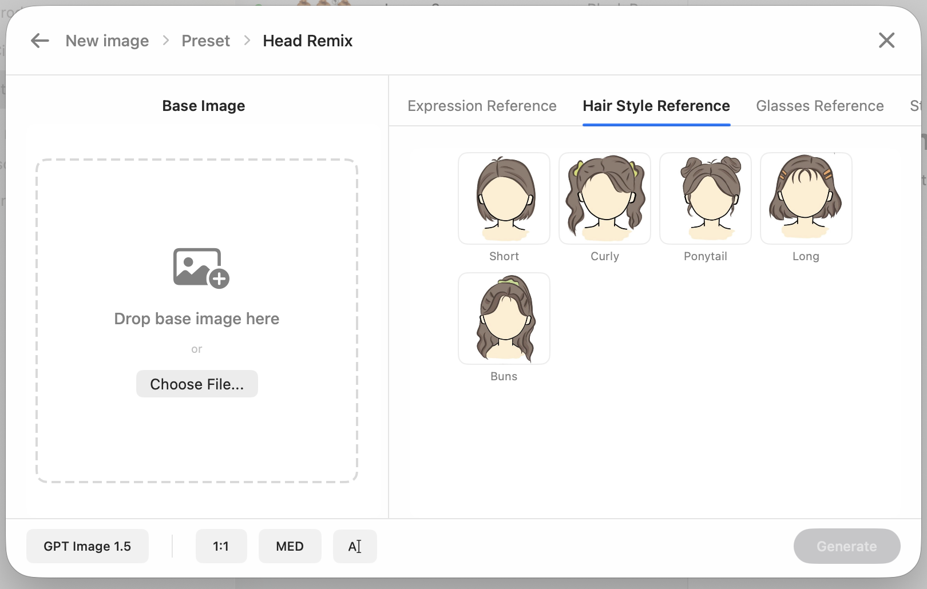Select the Curly hair style reference
The width and height of the screenshot is (927, 589).
click(x=604, y=198)
